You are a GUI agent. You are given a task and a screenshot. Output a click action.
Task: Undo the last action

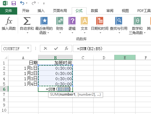click(x=22, y=3)
